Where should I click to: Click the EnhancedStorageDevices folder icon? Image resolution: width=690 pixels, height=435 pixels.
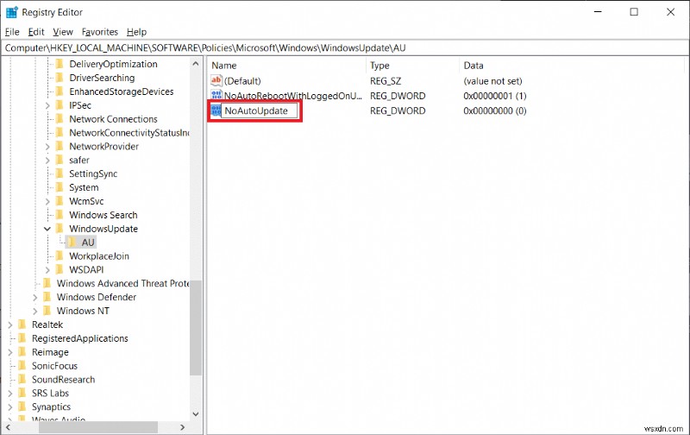(60, 91)
